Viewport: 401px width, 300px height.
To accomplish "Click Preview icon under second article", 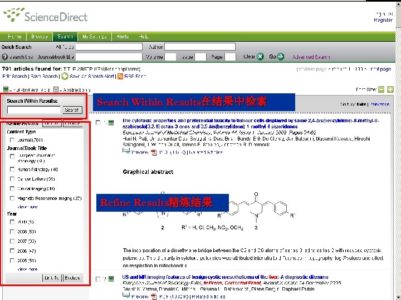I will [x=126, y=296].
